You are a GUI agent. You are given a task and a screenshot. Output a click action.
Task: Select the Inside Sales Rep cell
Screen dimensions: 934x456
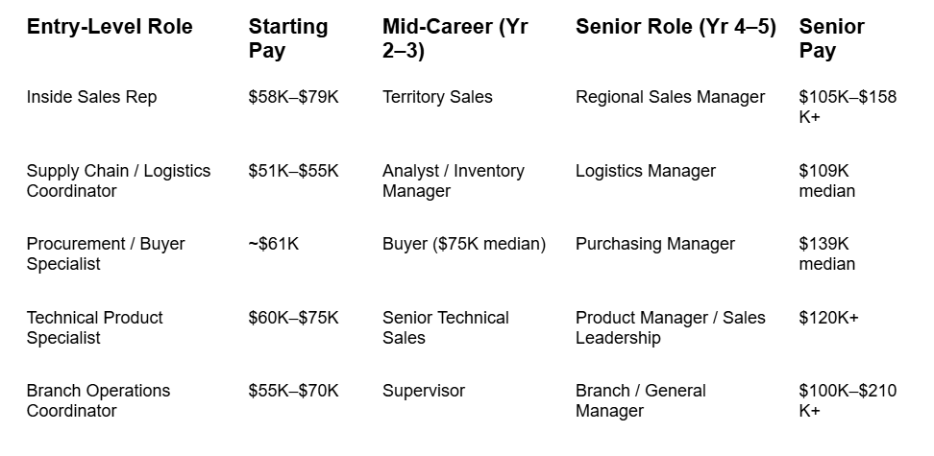[x=91, y=97]
